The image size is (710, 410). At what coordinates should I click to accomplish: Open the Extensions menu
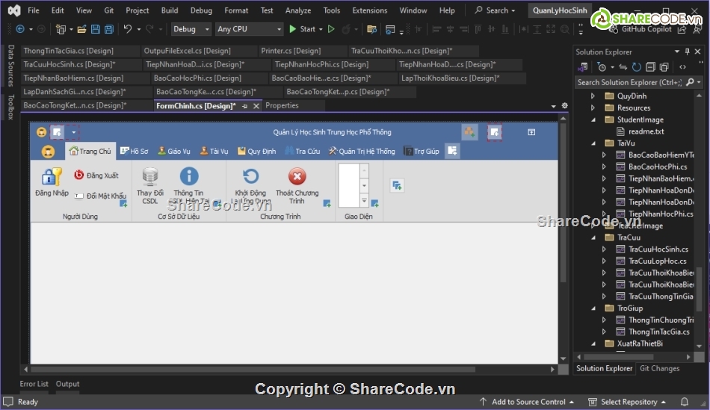point(370,10)
